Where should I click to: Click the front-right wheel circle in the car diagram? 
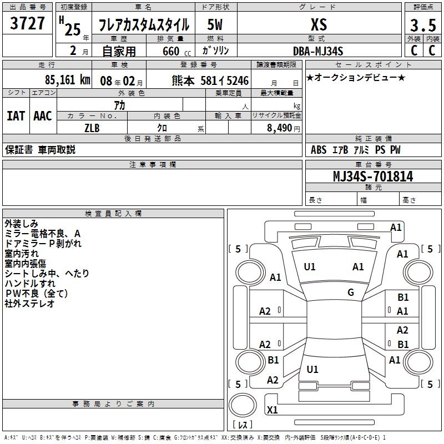click(x=418, y=273)
